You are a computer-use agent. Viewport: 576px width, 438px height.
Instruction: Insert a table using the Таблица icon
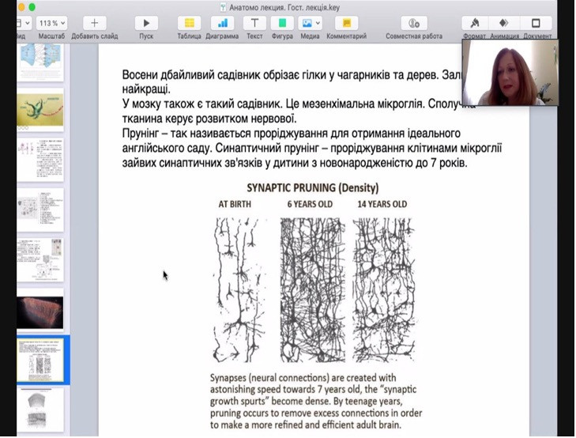pyautogui.click(x=189, y=23)
